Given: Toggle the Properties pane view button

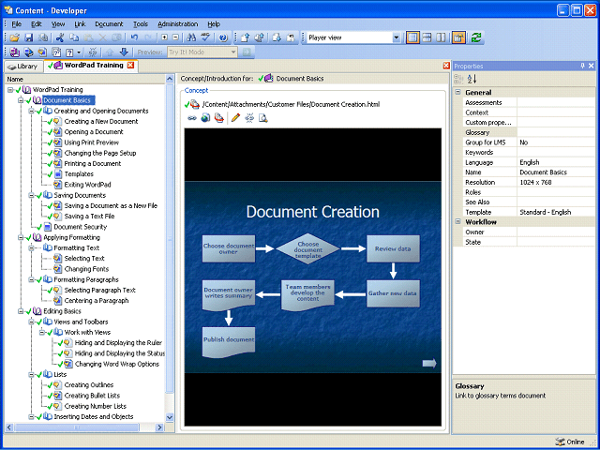Looking at the screenshot, I should coord(458,37).
